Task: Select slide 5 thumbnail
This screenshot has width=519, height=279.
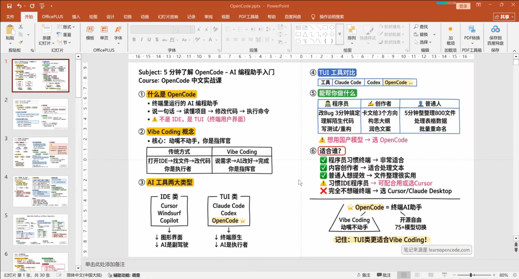Action: (41, 230)
